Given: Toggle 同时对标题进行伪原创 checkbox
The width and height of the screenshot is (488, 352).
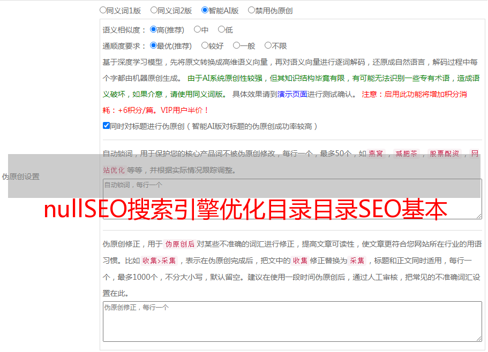Looking at the screenshot, I should [106, 126].
